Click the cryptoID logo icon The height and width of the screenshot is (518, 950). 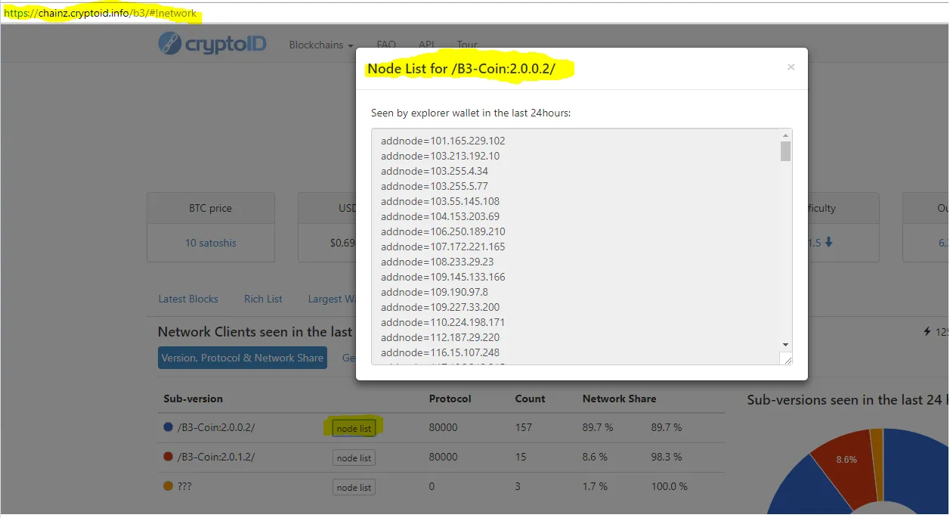click(x=170, y=44)
